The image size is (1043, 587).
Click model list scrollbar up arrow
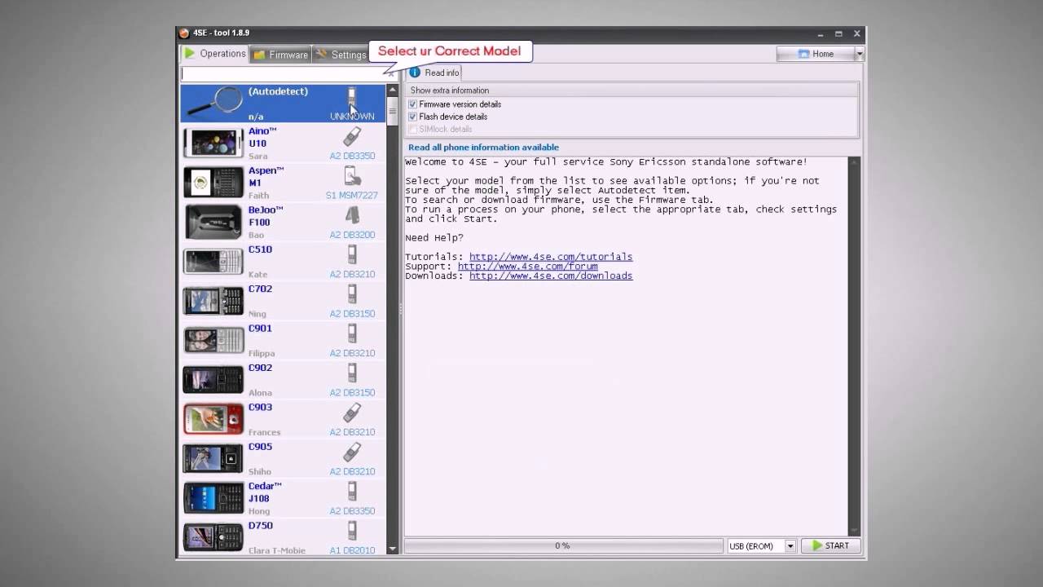point(392,90)
